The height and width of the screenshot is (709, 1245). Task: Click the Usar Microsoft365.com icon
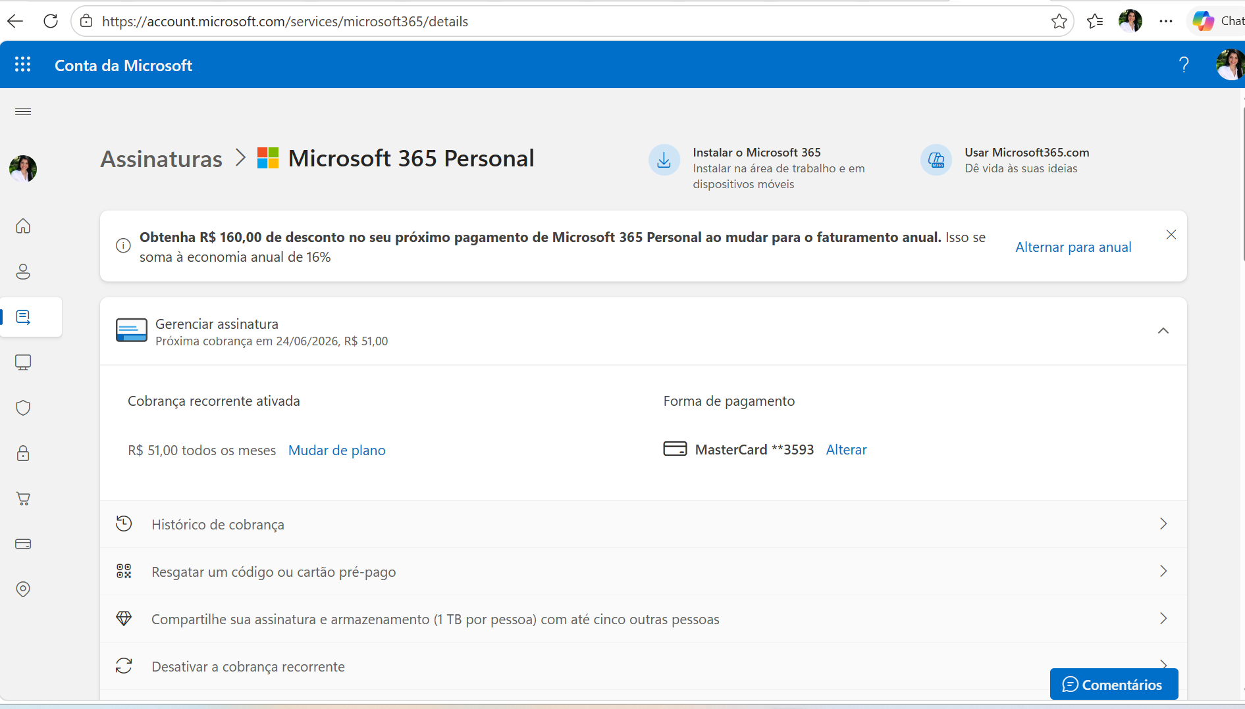[x=936, y=160]
